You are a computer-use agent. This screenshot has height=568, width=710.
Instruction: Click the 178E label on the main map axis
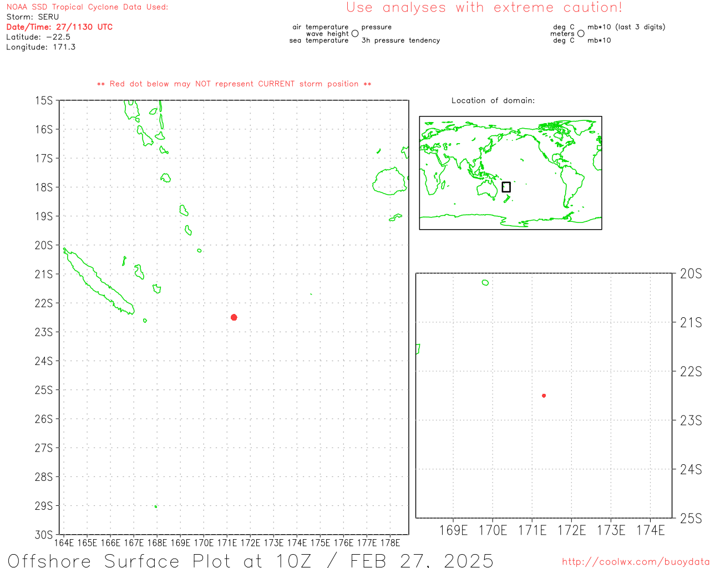pos(390,542)
